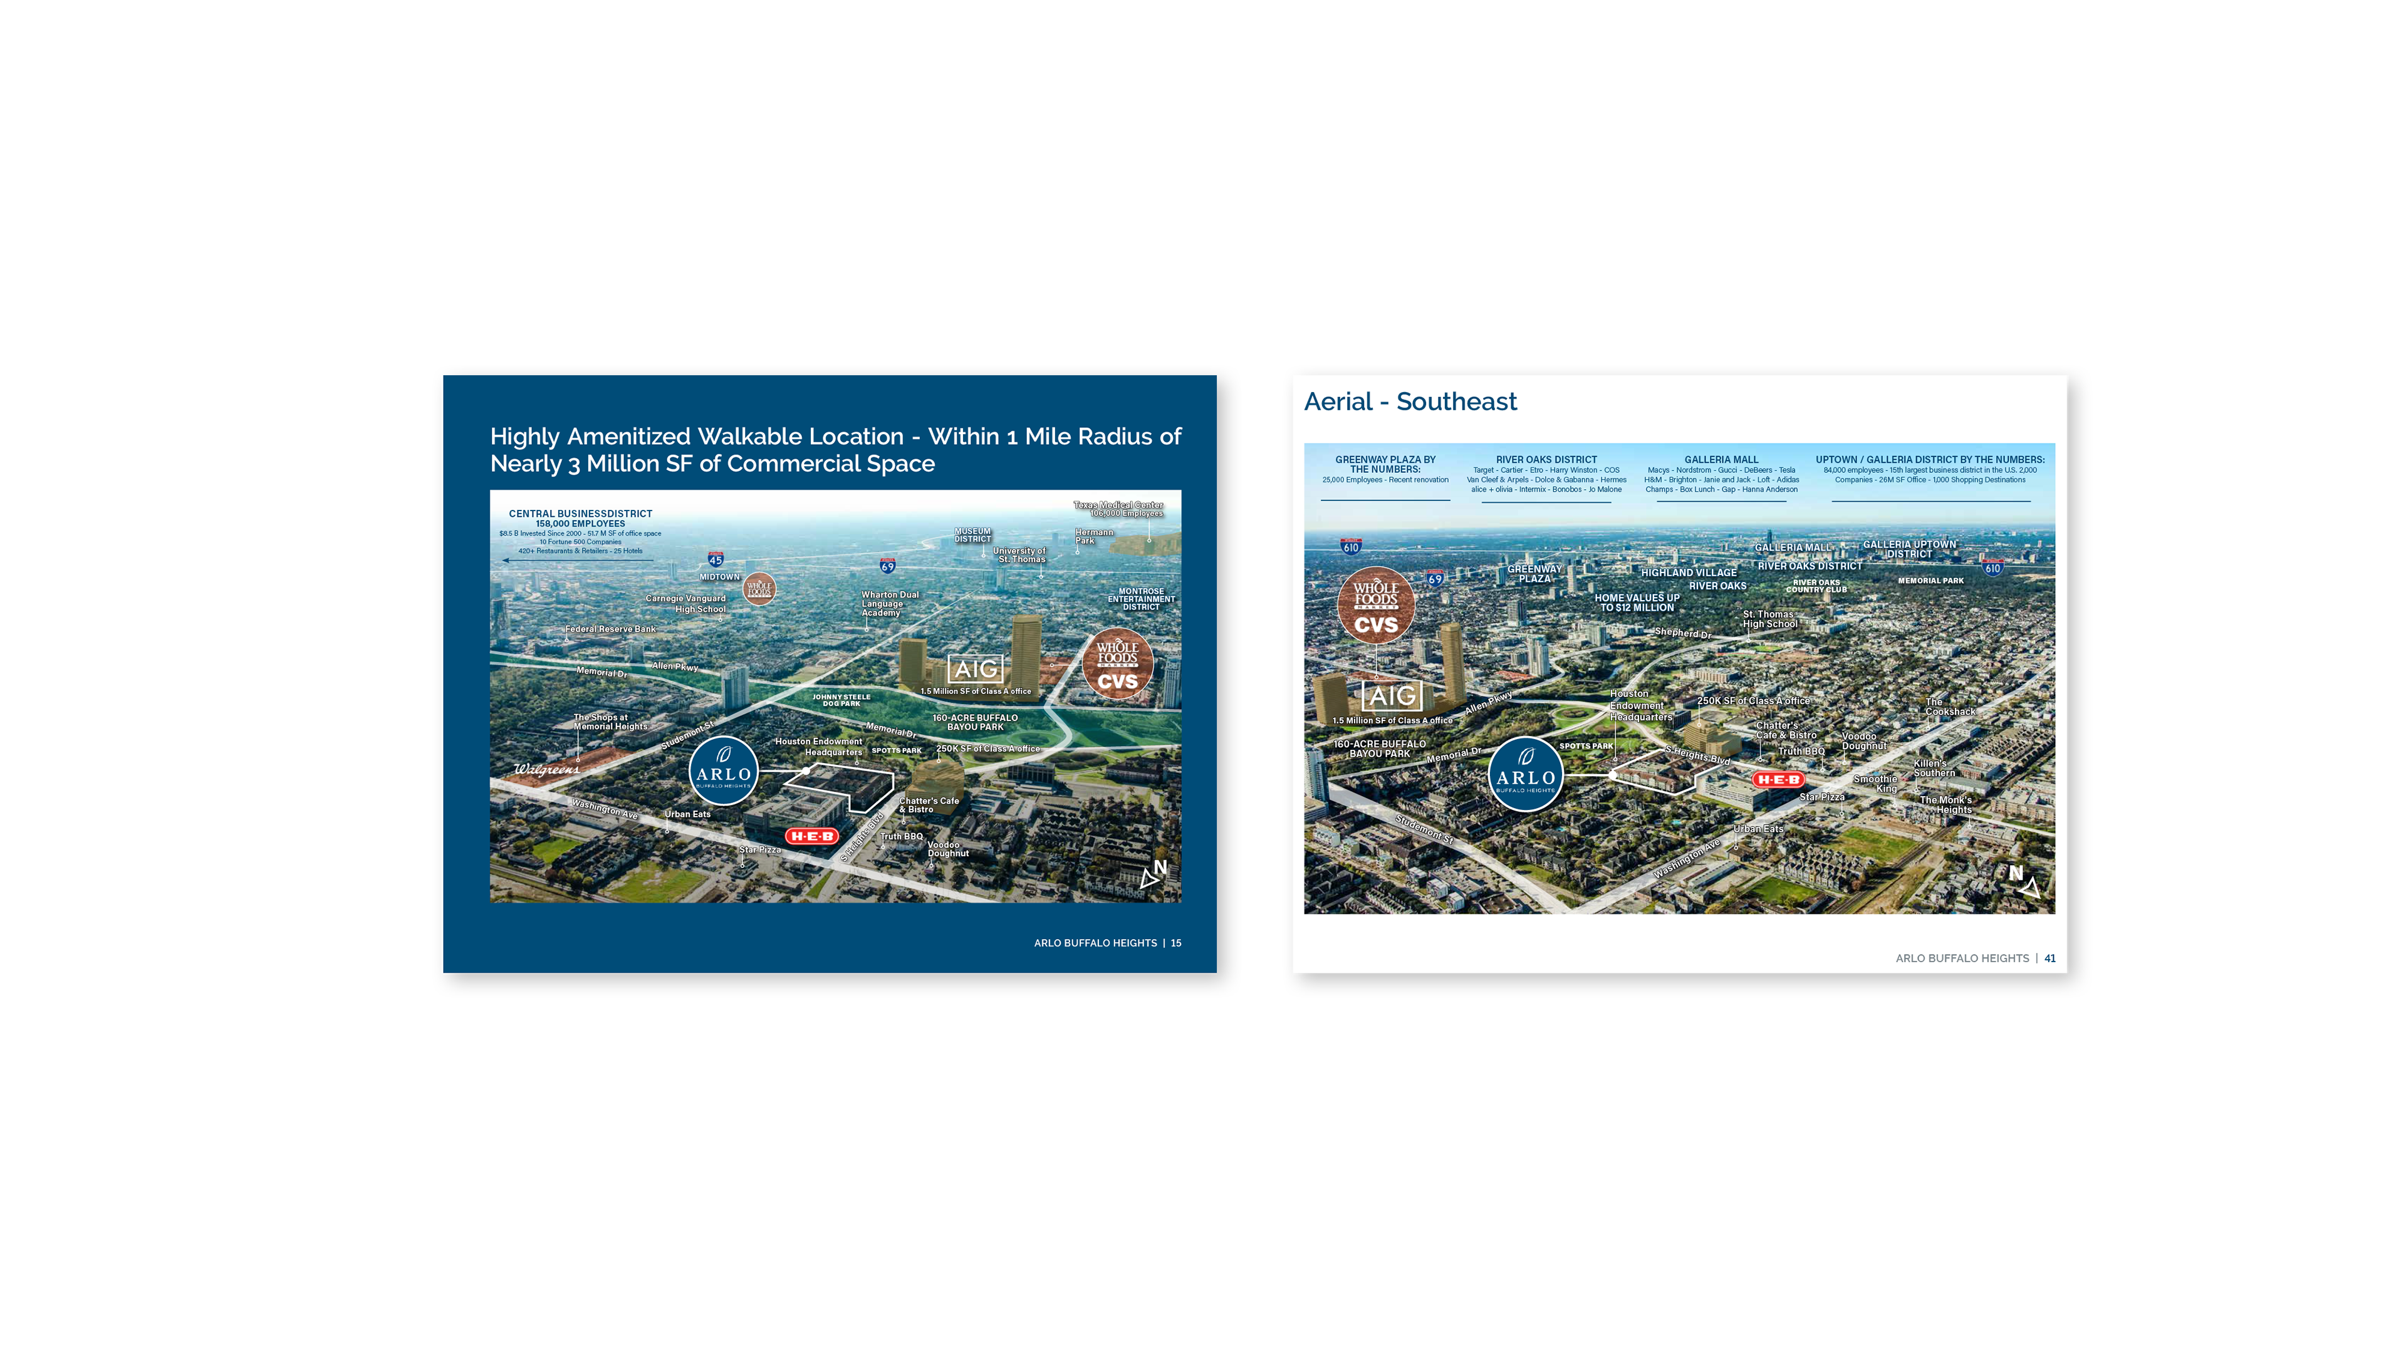Click the small Whole Foods logo near Midtown
Screen dimensions: 2406x1353
759,588
